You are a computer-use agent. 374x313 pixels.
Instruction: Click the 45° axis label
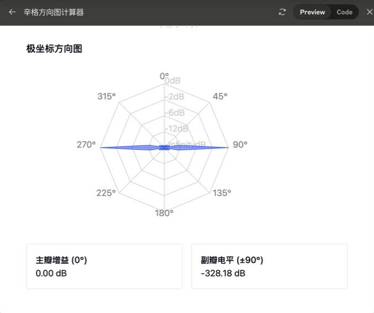220,96
